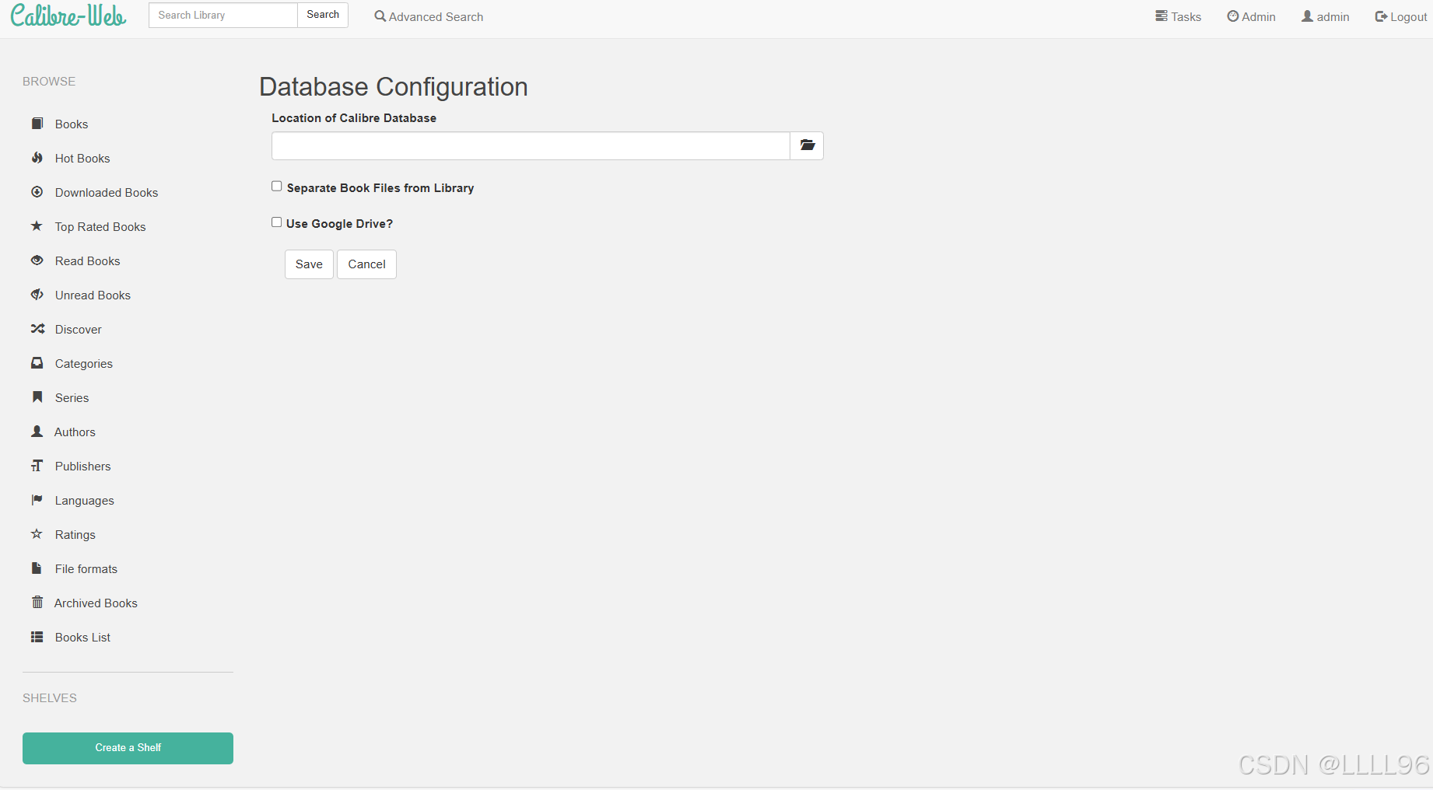This screenshot has height=790, width=1433.
Task: Open Tasks in the top navigation
Action: [1178, 16]
